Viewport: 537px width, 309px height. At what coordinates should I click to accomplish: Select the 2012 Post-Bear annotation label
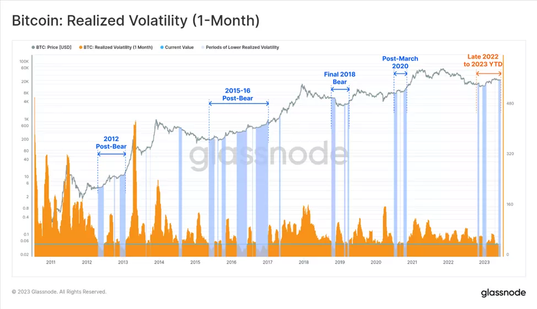pos(111,143)
